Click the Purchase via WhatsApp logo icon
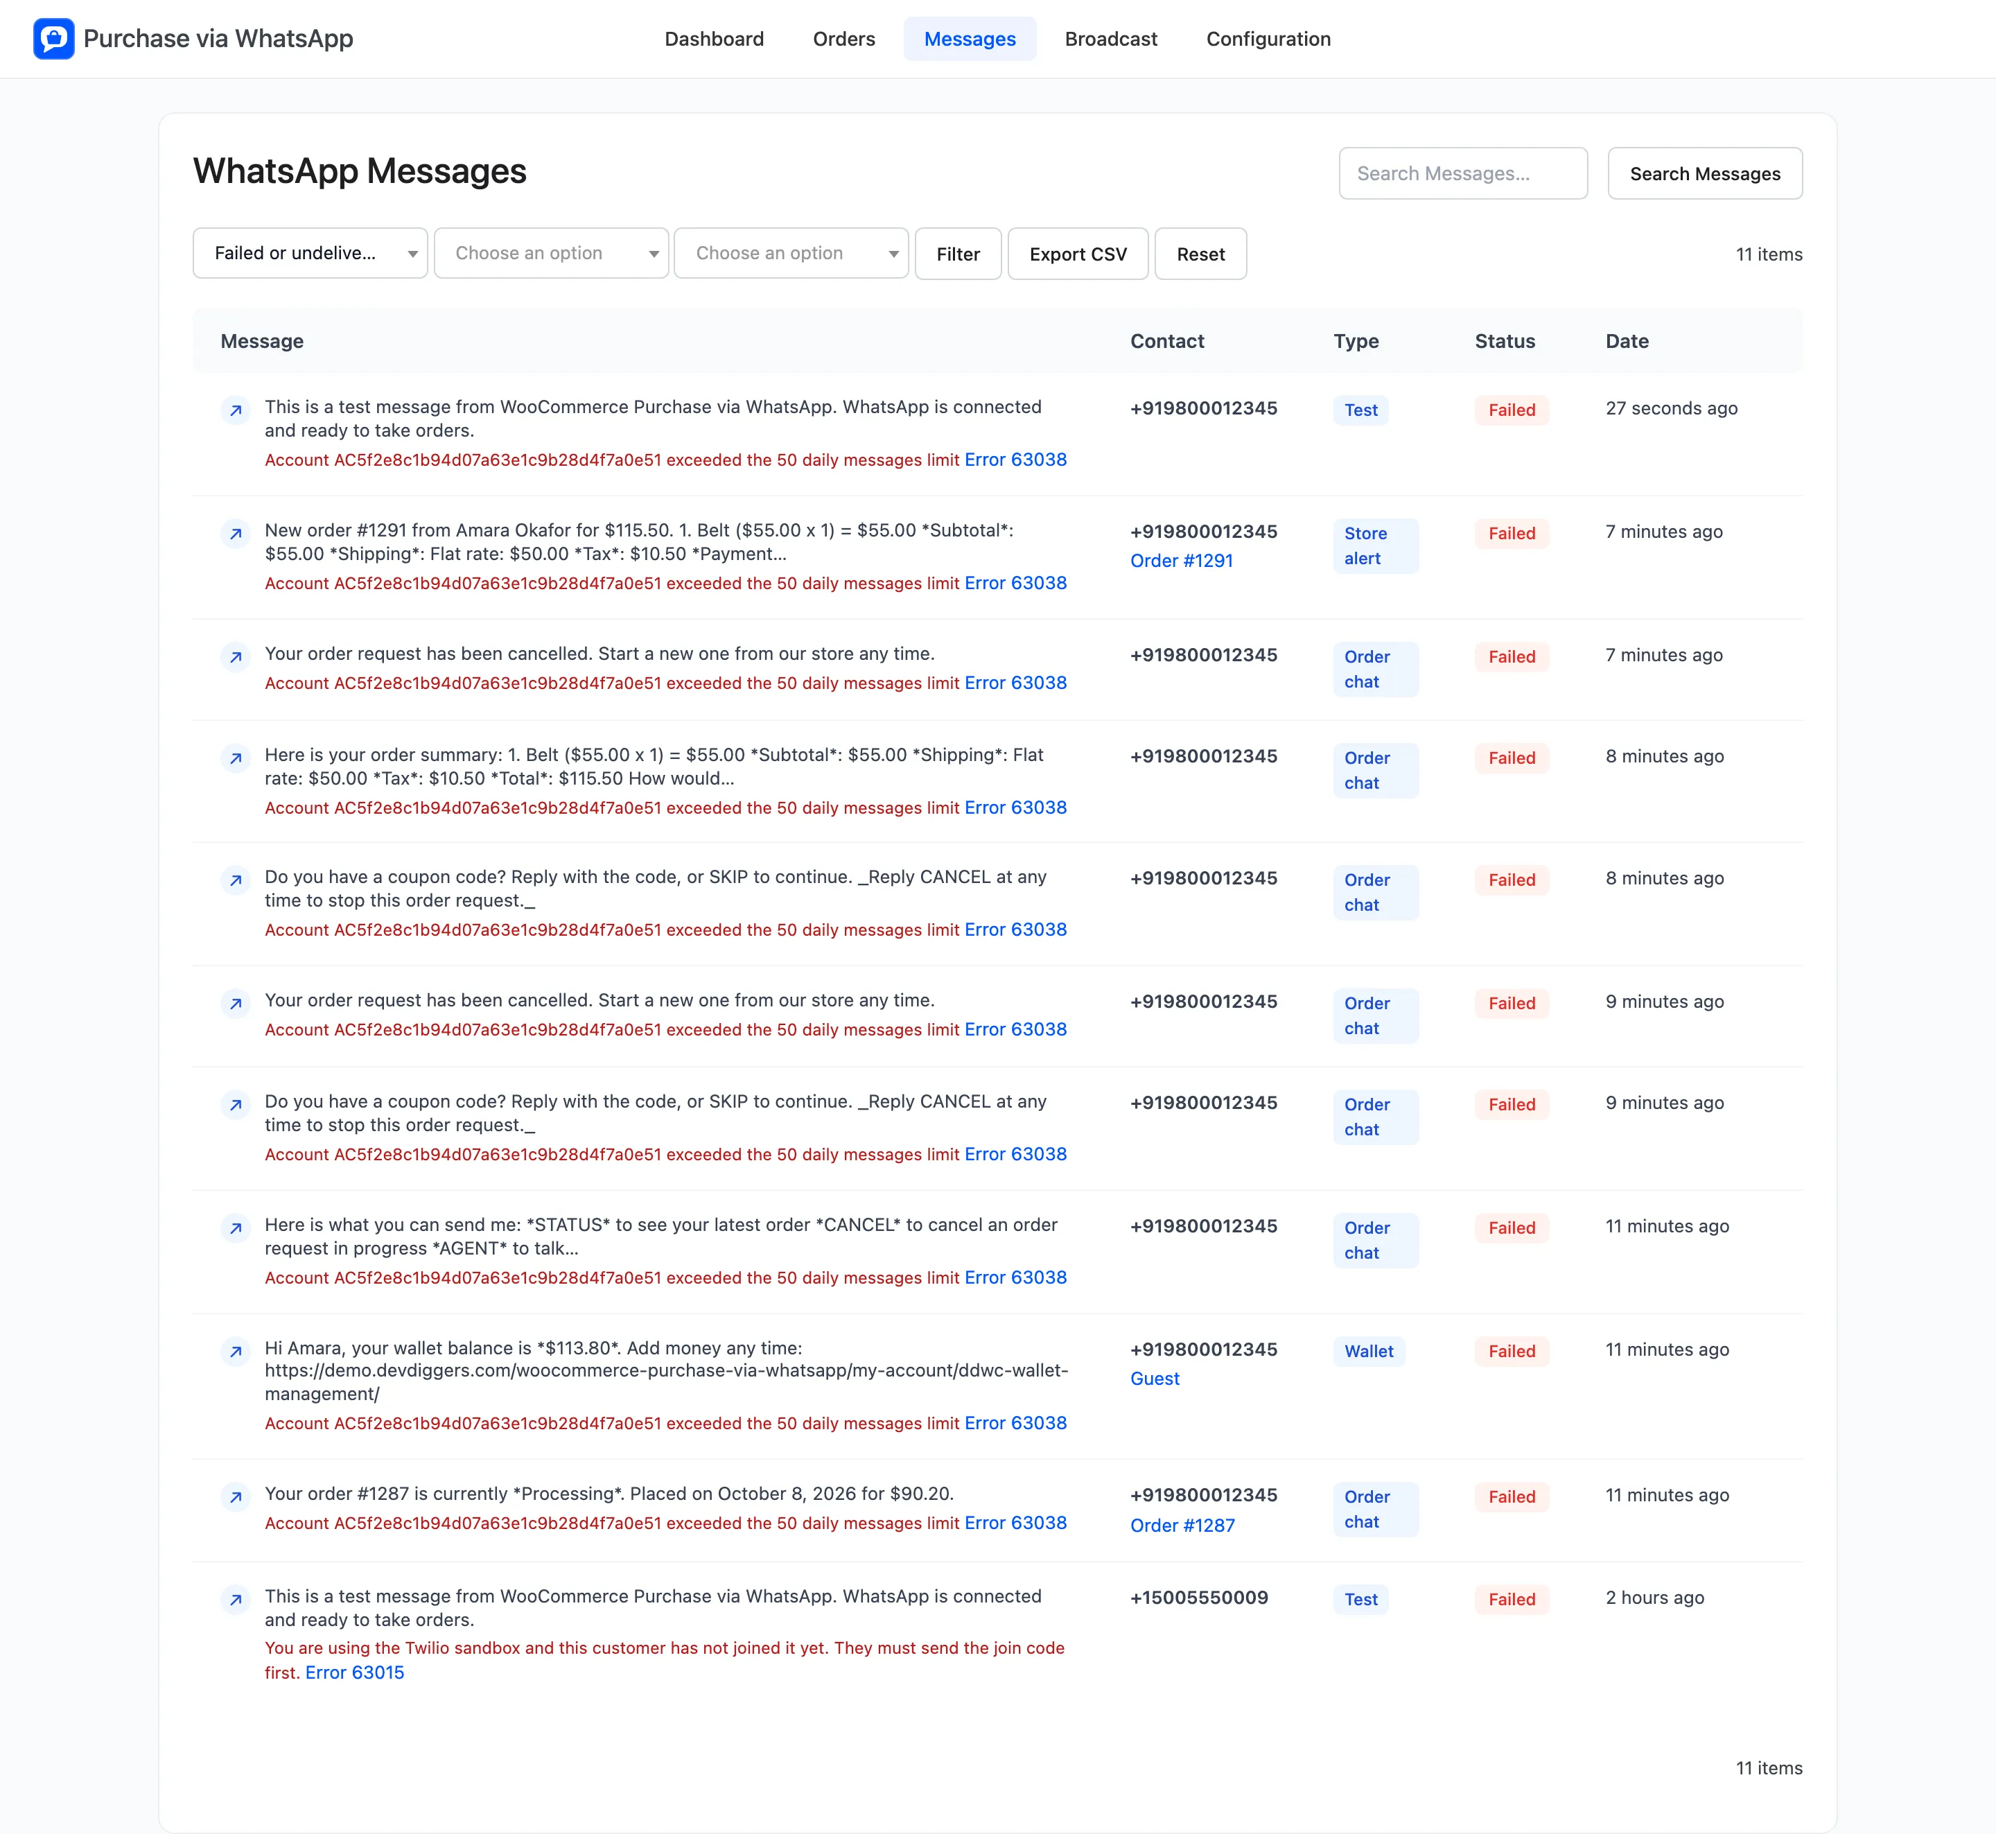The image size is (1996, 1834). tap(53, 39)
